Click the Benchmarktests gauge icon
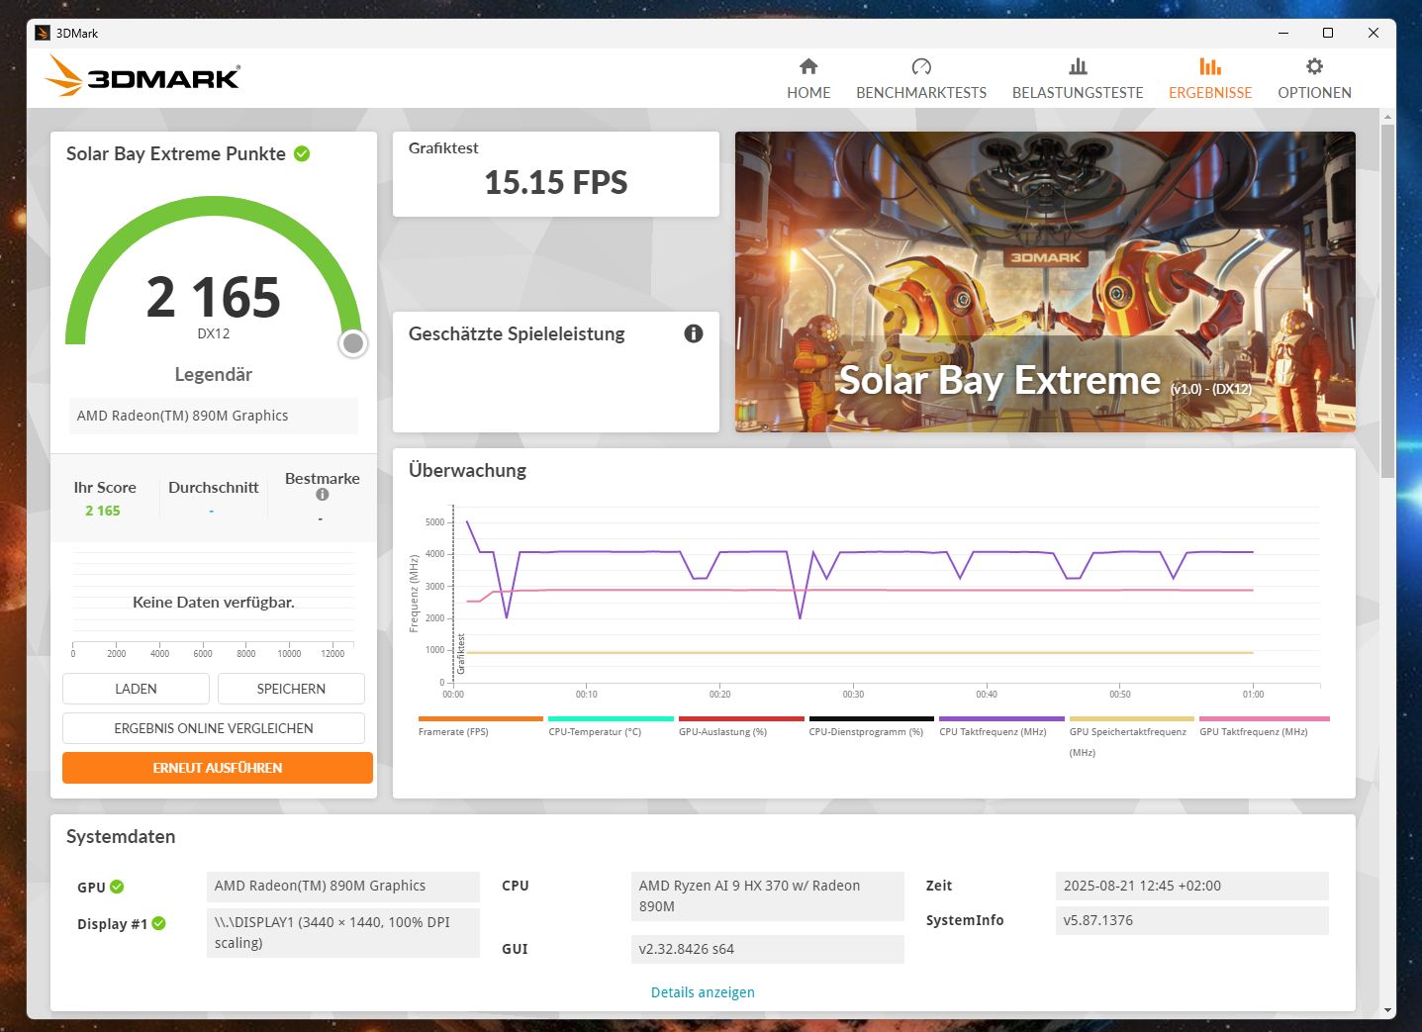This screenshot has width=1422, height=1032. point(921,66)
